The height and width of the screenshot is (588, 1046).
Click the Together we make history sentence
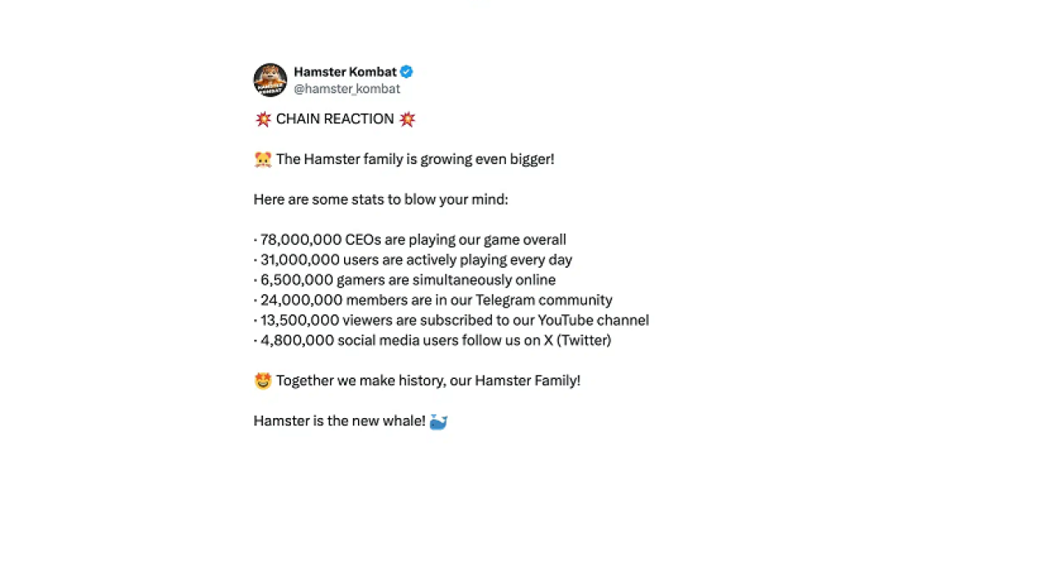point(428,381)
